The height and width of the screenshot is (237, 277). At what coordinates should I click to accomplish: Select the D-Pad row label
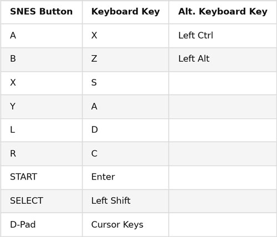coord(23,224)
